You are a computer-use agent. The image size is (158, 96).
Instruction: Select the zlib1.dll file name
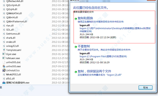[10, 78]
